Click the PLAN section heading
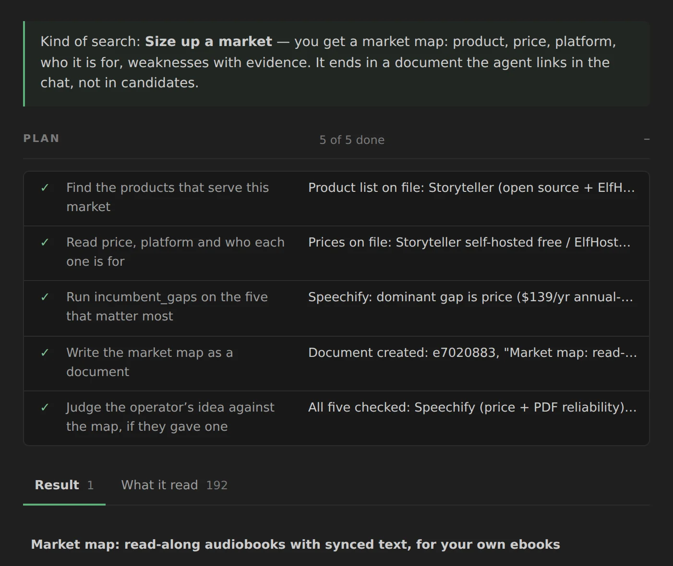 (x=41, y=139)
